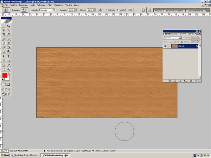This screenshot has width=211, height=158.
Task: Select the Eraser tool
Action: [4, 47]
